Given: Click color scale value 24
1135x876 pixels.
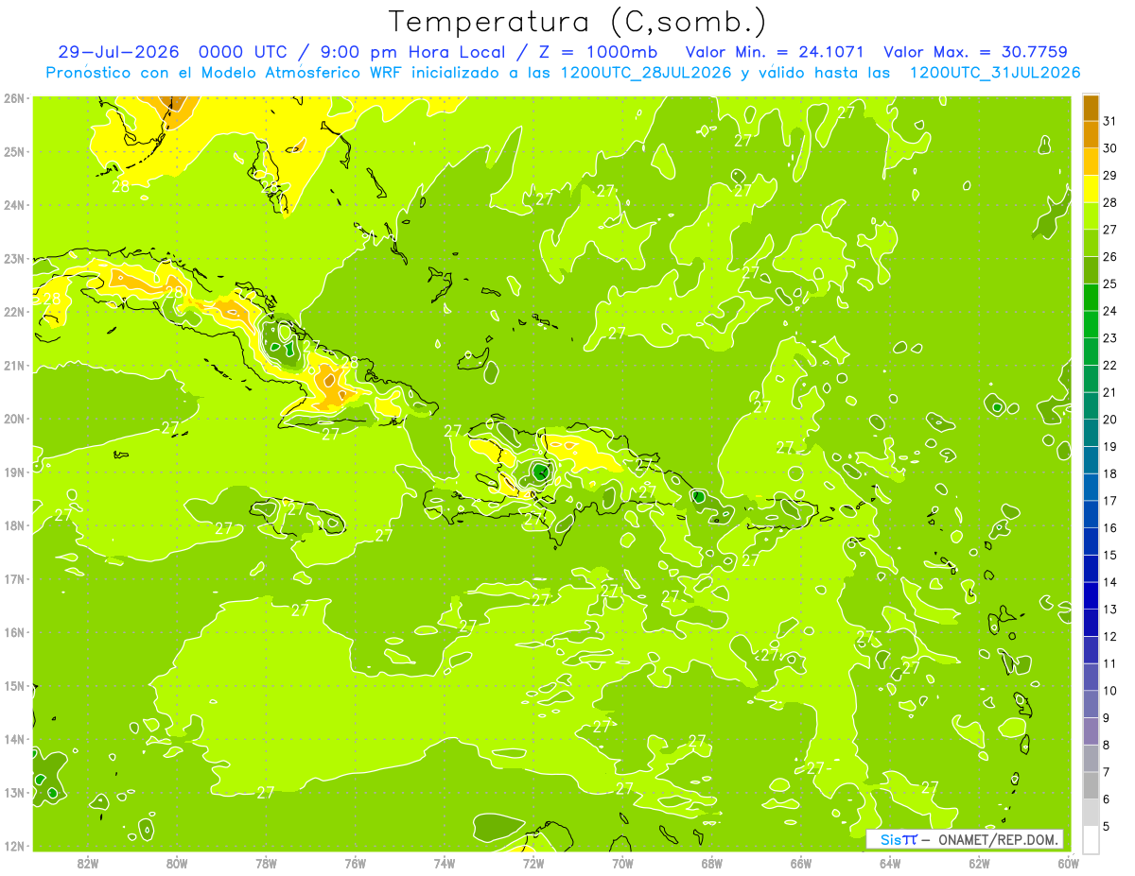Looking at the screenshot, I should 1109,311.
